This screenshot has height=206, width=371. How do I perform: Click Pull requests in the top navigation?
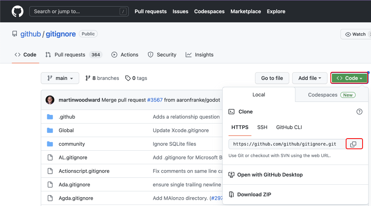point(150,11)
